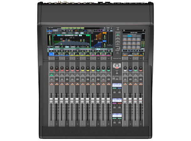This screenshot has height=141, width=191.
Task: Tap the yellow EQ band 3 point
Action: (81, 41)
